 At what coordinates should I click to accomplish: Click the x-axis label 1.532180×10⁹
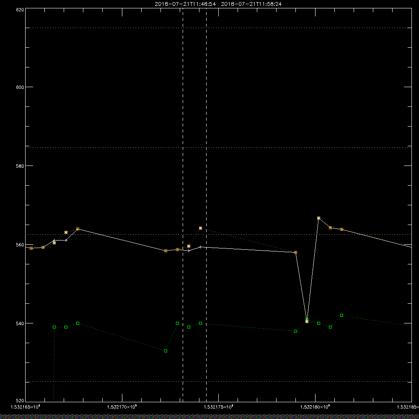(x=316, y=407)
